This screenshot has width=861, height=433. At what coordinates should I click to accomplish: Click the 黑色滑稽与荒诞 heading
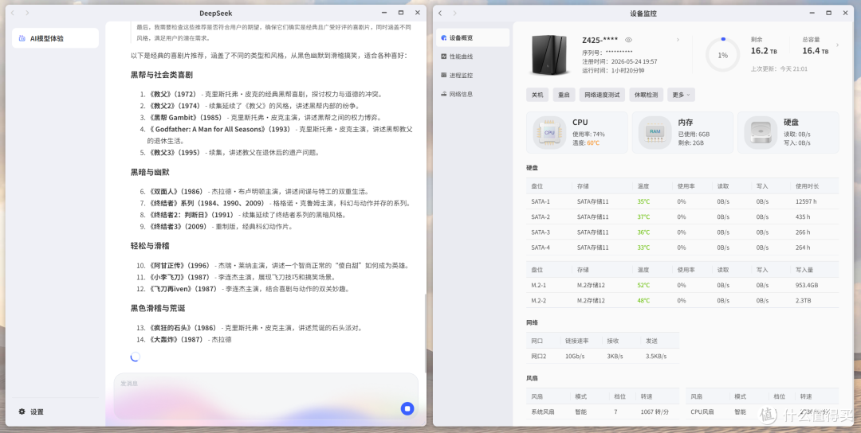click(x=158, y=308)
